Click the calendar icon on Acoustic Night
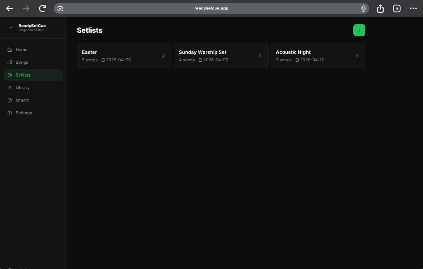Image resolution: width=423 pixels, height=269 pixels. pyautogui.click(x=297, y=60)
